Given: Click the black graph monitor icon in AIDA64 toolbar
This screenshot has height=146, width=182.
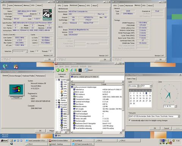Looking at the screenshot, I should click(x=80, y=70).
